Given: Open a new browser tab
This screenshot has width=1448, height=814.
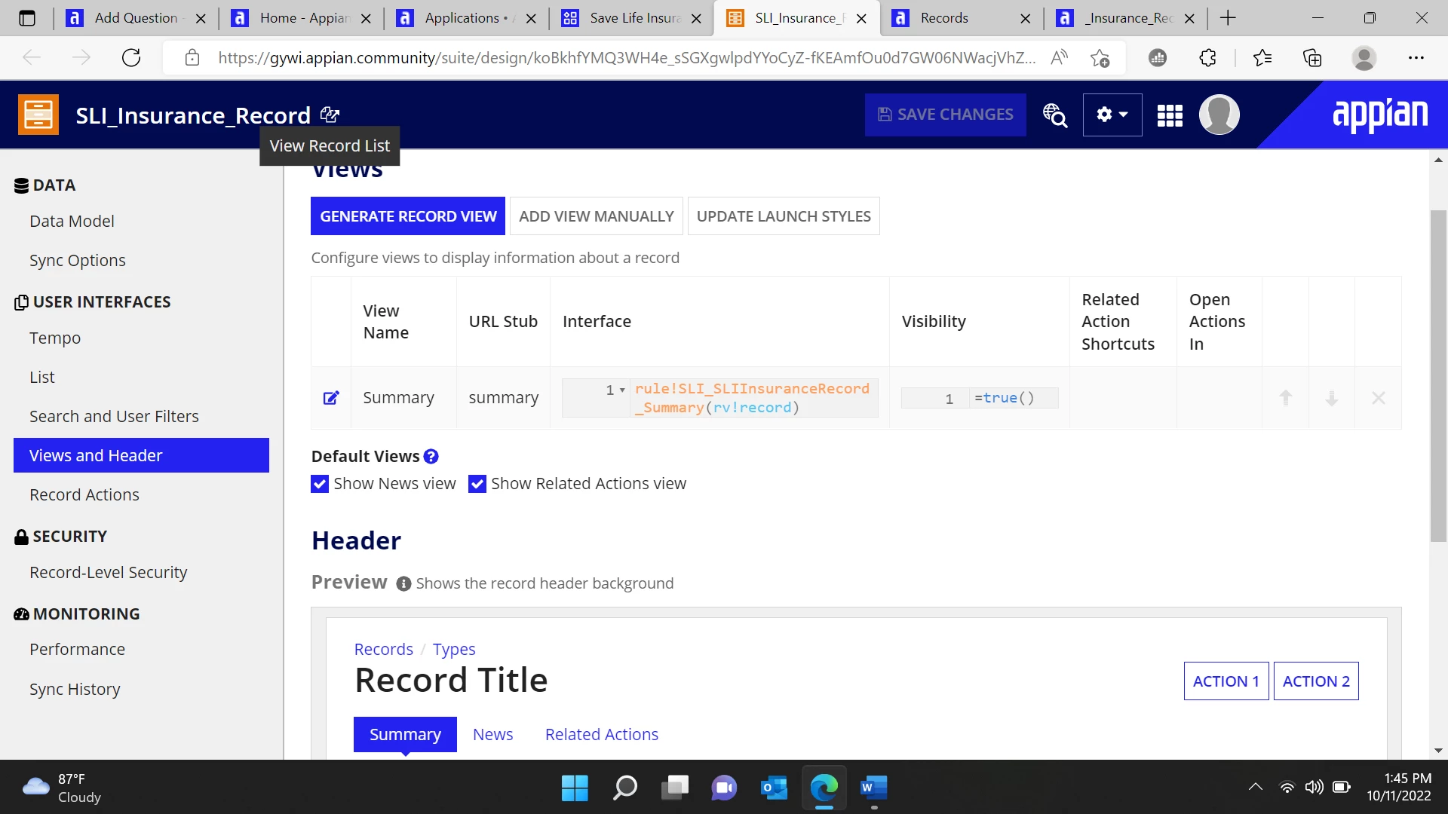Looking at the screenshot, I should coord(1228,18).
